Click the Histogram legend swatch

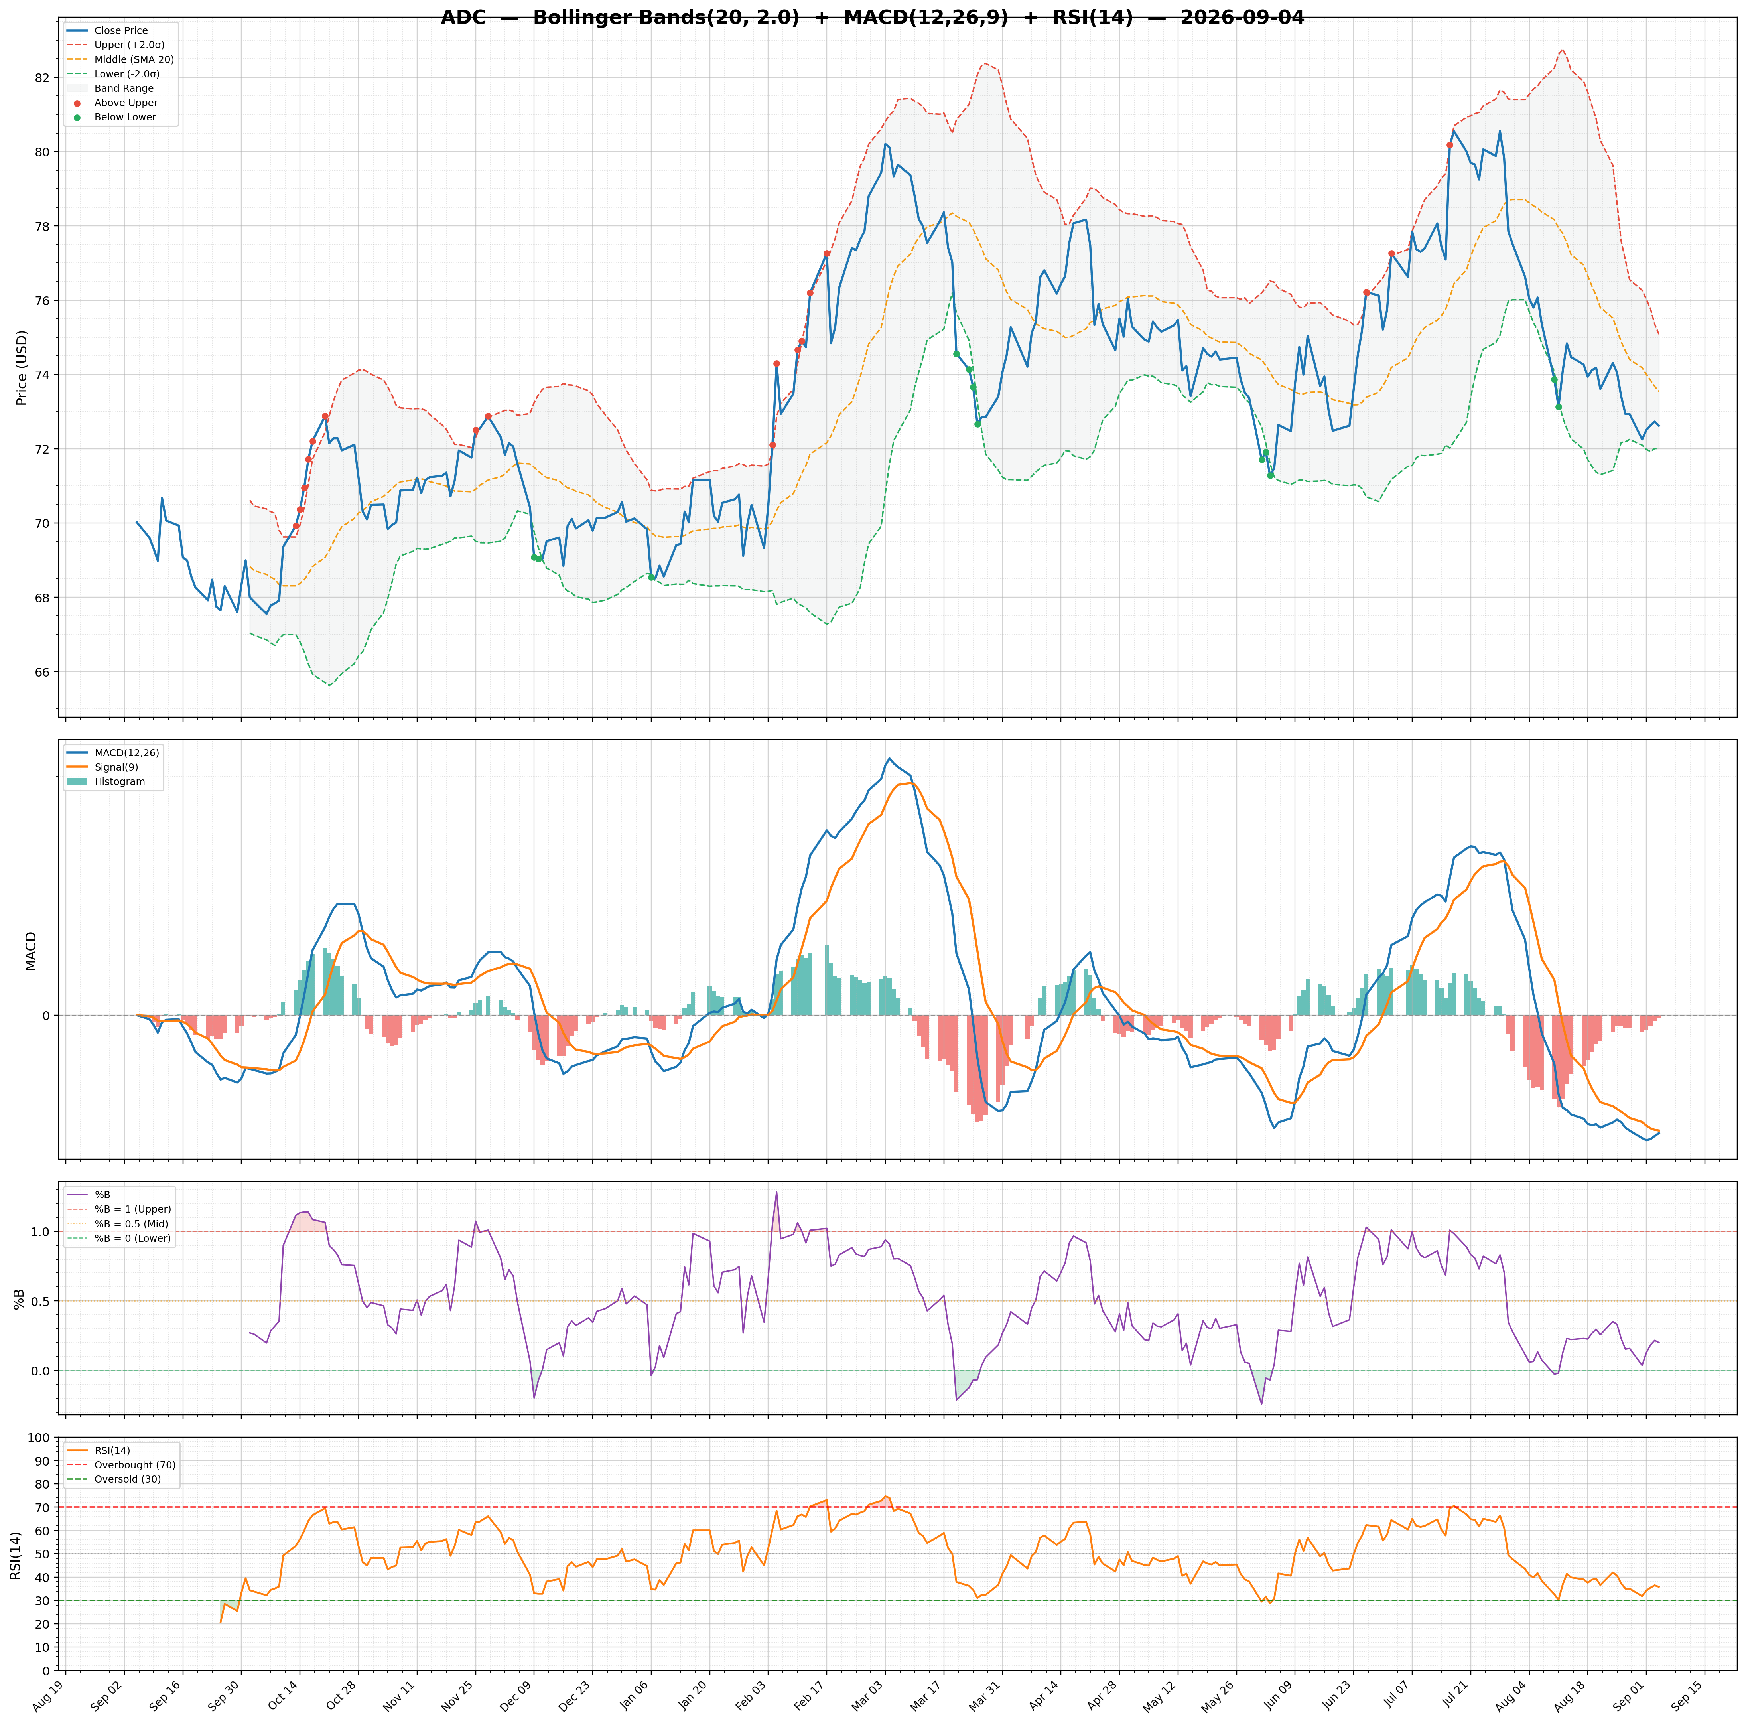coord(77,782)
